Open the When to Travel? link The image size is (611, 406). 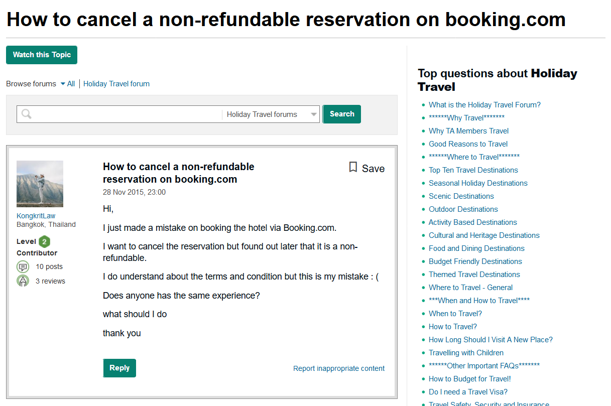[x=455, y=314]
